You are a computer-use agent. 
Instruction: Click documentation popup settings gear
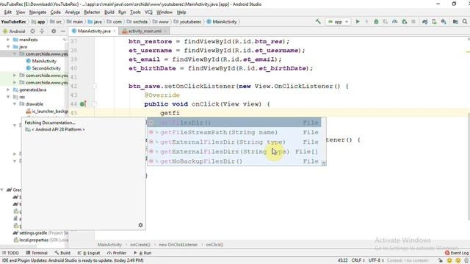140,225
